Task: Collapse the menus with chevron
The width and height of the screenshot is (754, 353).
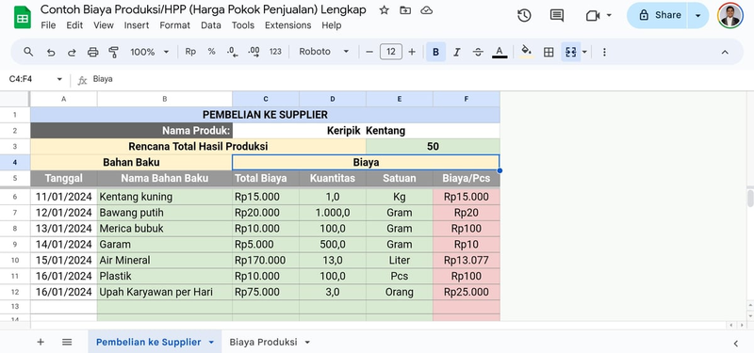Action: tap(725, 52)
